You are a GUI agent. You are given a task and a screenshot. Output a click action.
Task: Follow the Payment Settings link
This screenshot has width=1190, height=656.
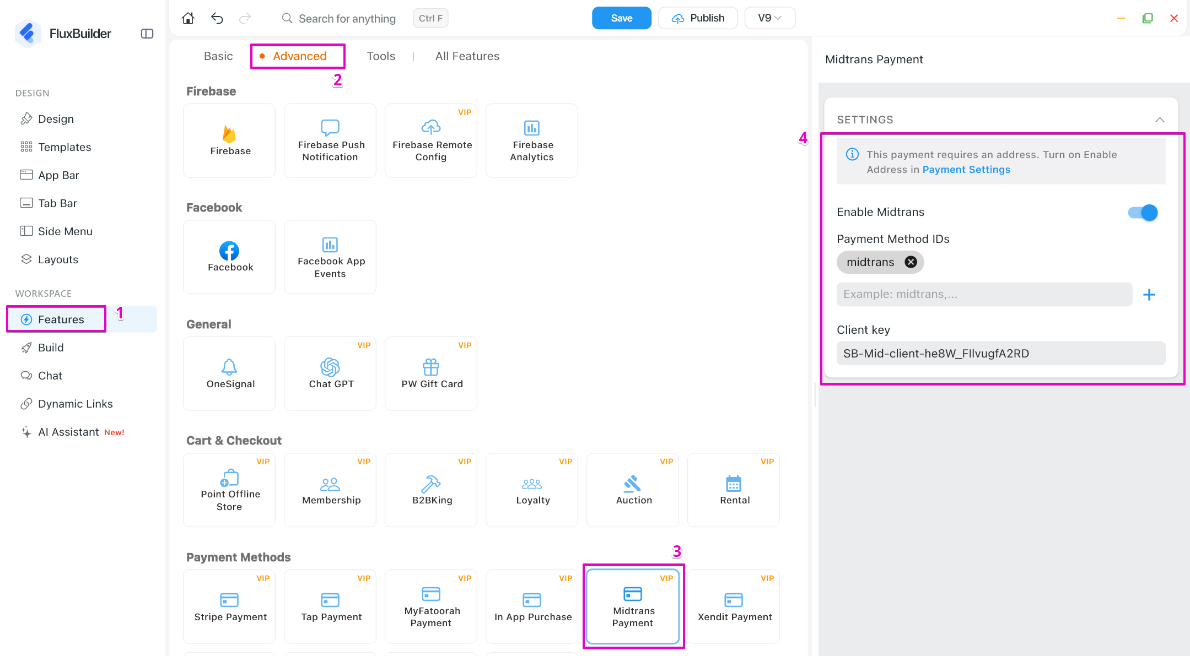point(966,170)
